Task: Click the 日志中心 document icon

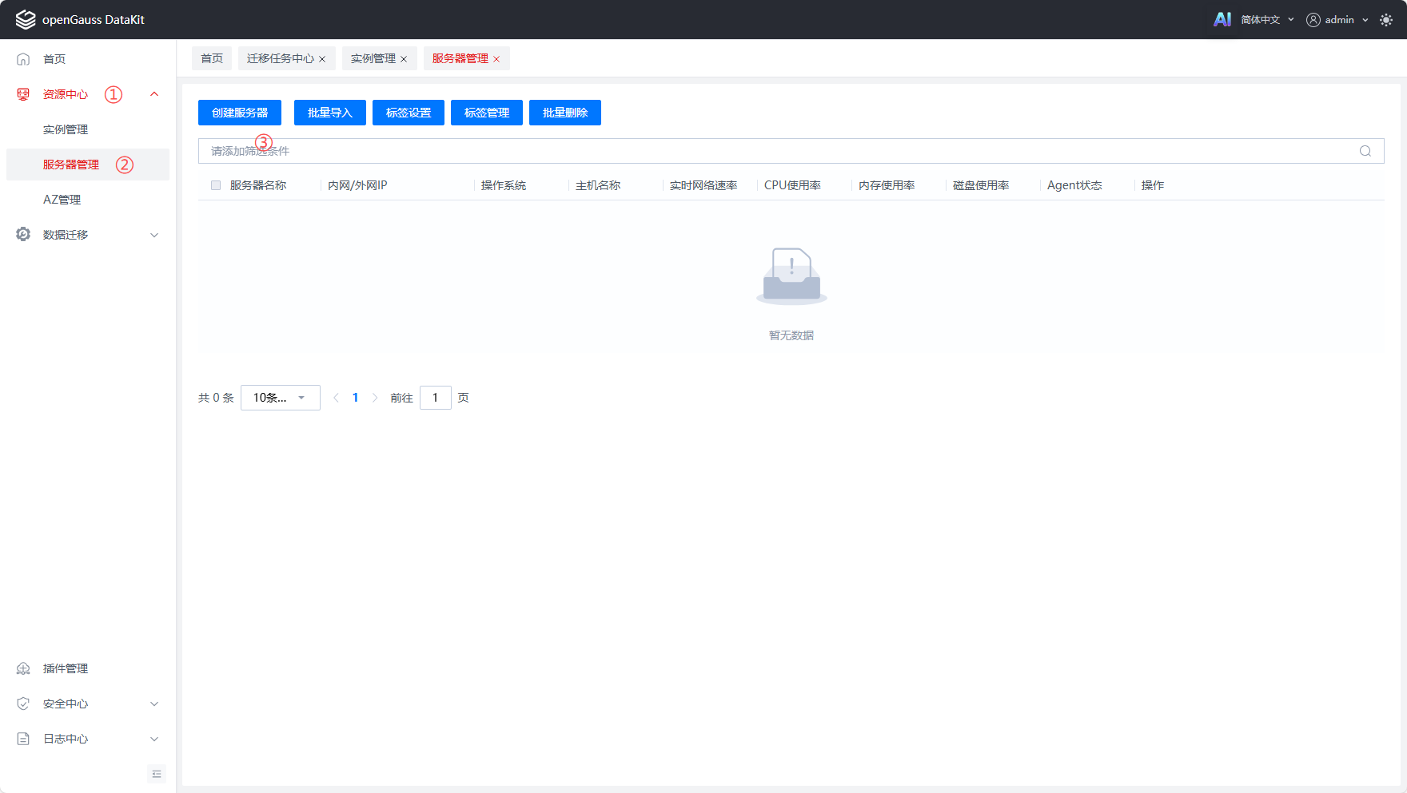Action: pos(23,739)
